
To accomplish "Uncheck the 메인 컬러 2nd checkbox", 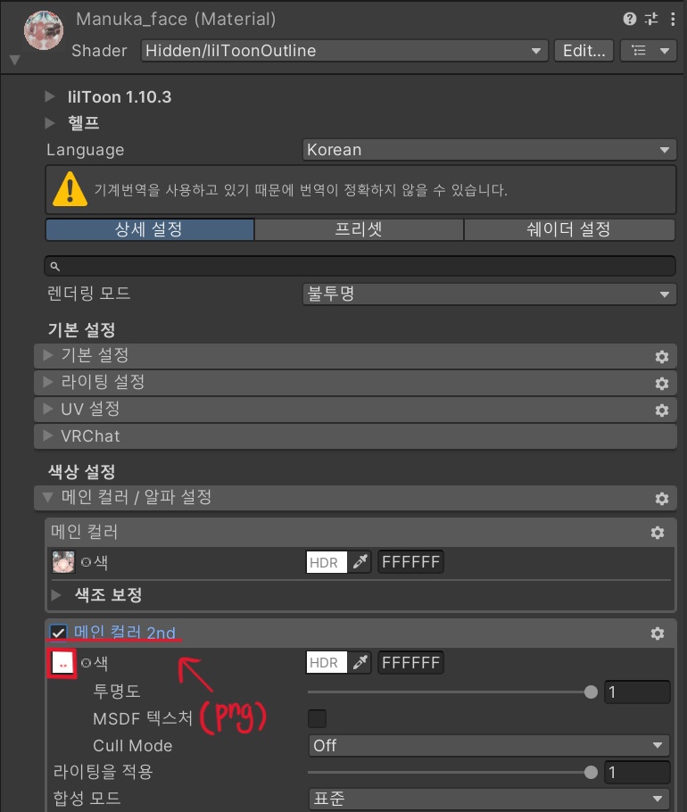I will (x=58, y=633).
